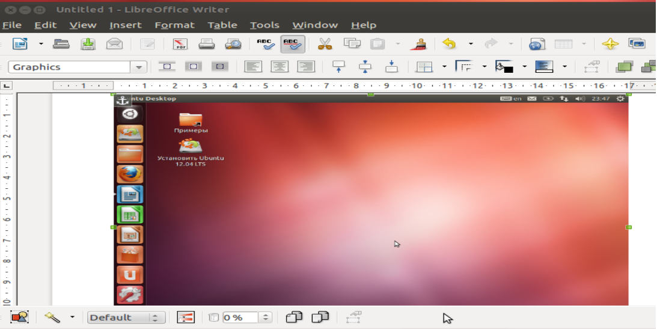Screen dimensions: 657x329
Task: Run Spelling and Grammar check icon
Action: 266,43
